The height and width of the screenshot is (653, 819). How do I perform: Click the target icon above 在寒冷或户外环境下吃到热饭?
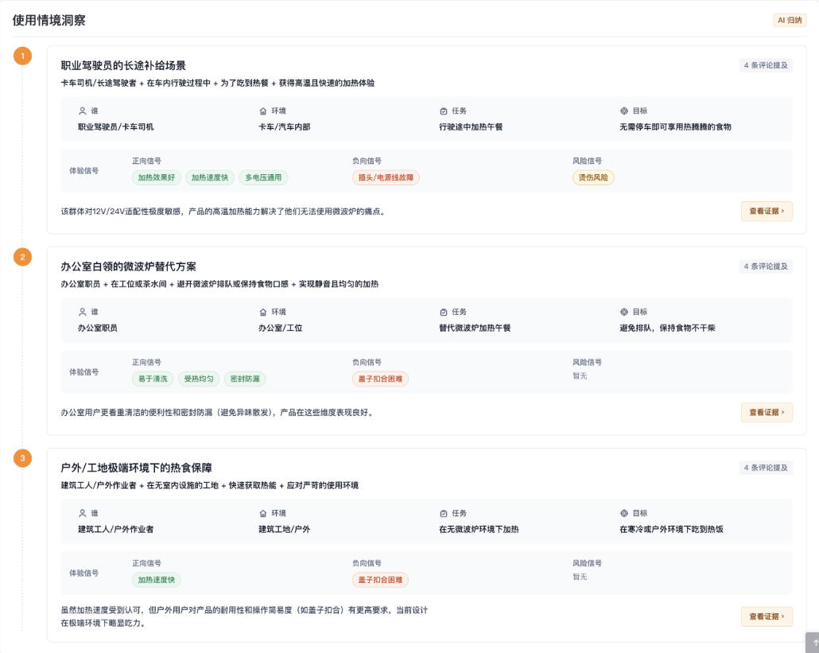(623, 513)
